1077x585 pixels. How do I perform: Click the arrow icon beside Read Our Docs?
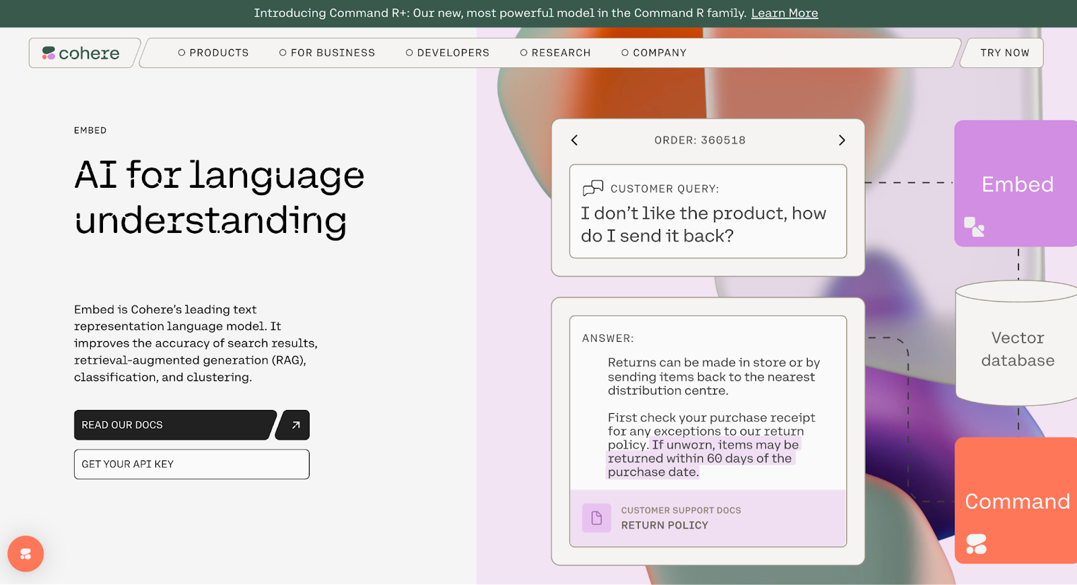click(x=296, y=425)
